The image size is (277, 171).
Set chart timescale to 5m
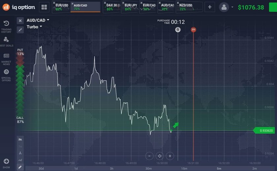219,169
